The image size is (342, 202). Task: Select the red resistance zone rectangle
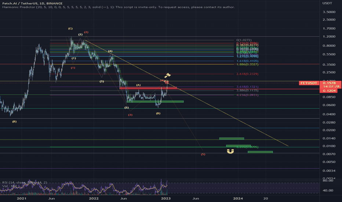(x=148, y=88)
